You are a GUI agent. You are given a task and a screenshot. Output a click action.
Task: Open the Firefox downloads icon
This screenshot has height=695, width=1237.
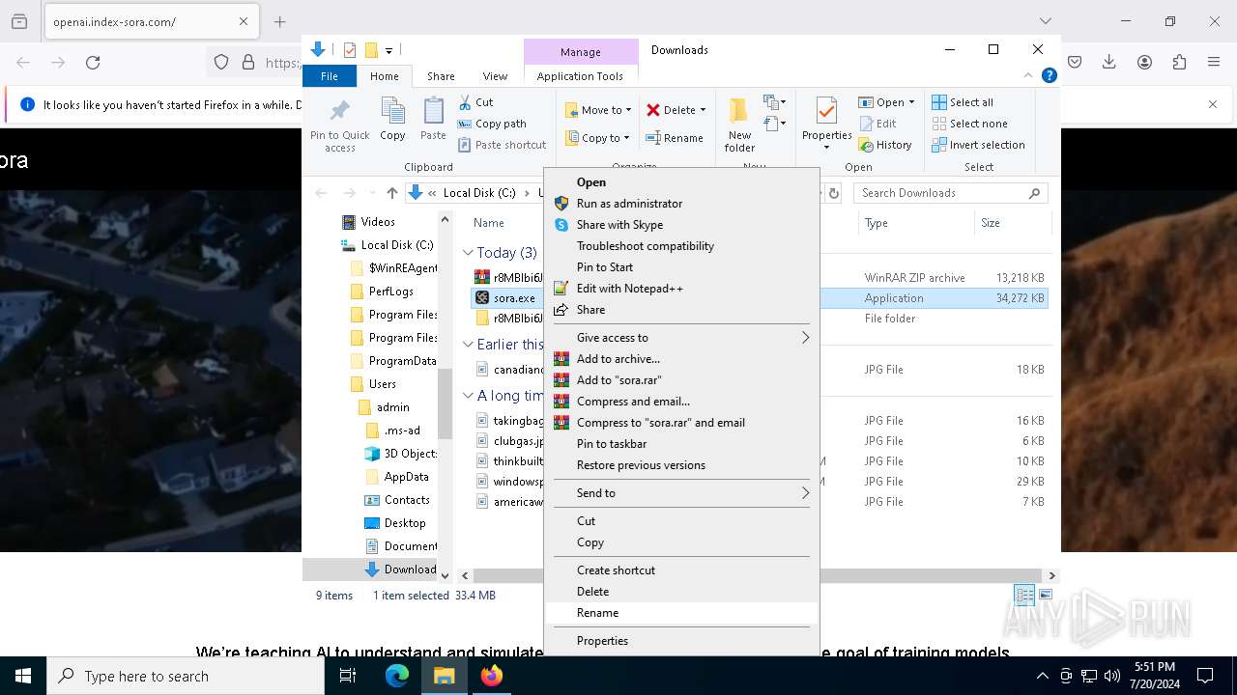coord(1109,63)
